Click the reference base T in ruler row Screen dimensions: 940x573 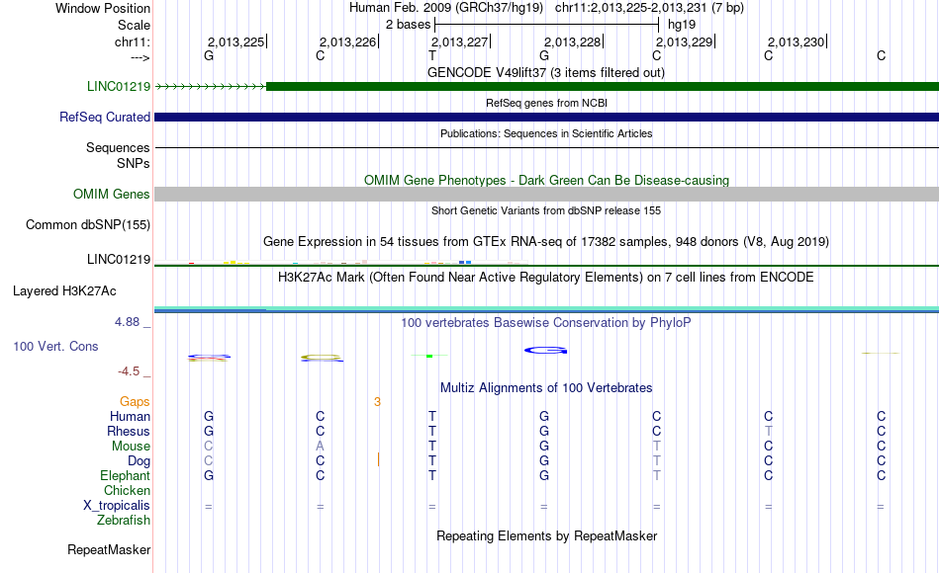pos(432,55)
